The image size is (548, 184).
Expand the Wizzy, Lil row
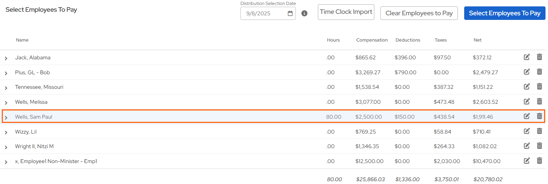[6, 132]
